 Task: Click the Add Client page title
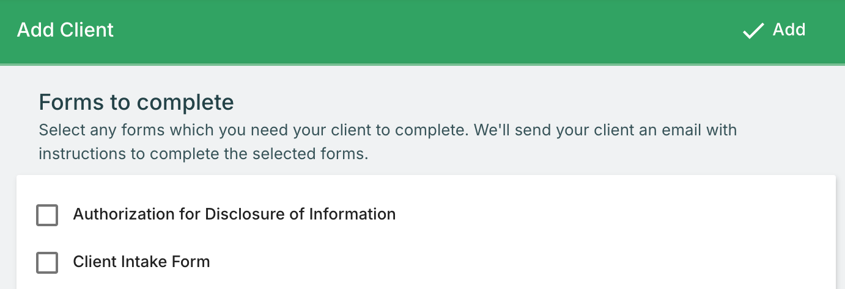(65, 30)
